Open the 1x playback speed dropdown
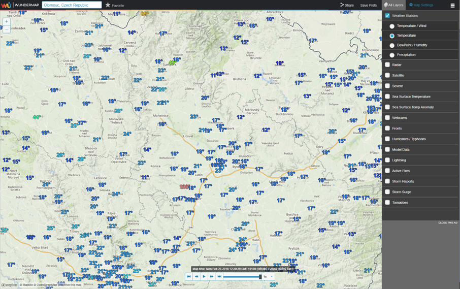Viewport: 460px width, 289px height. [268, 277]
